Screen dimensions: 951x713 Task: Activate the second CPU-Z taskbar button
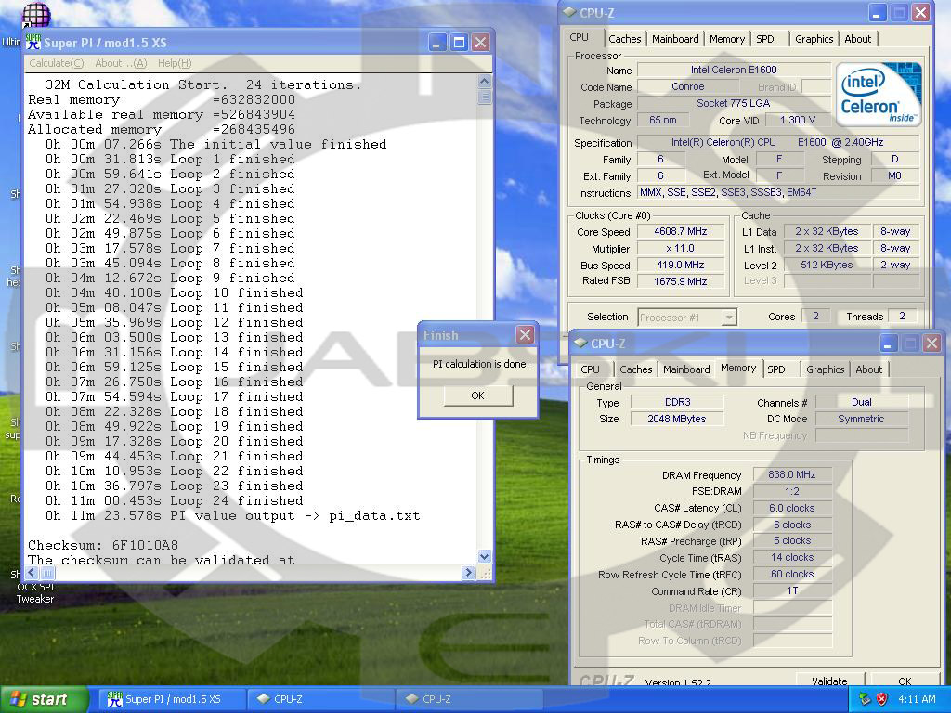(x=469, y=699)
